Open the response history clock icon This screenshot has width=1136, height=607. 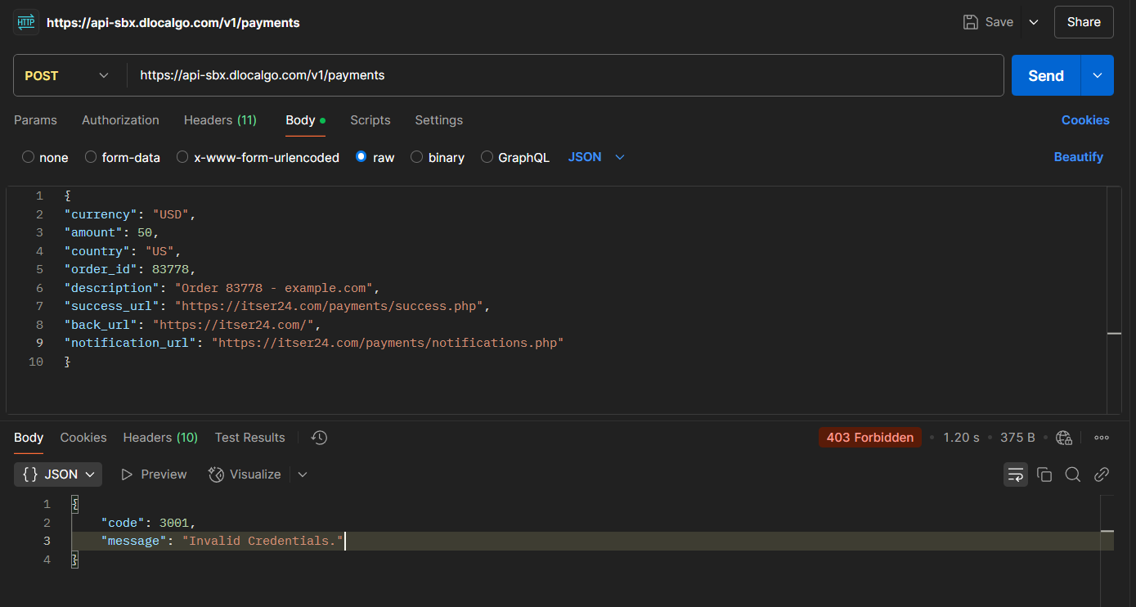(x=319, y=438)
